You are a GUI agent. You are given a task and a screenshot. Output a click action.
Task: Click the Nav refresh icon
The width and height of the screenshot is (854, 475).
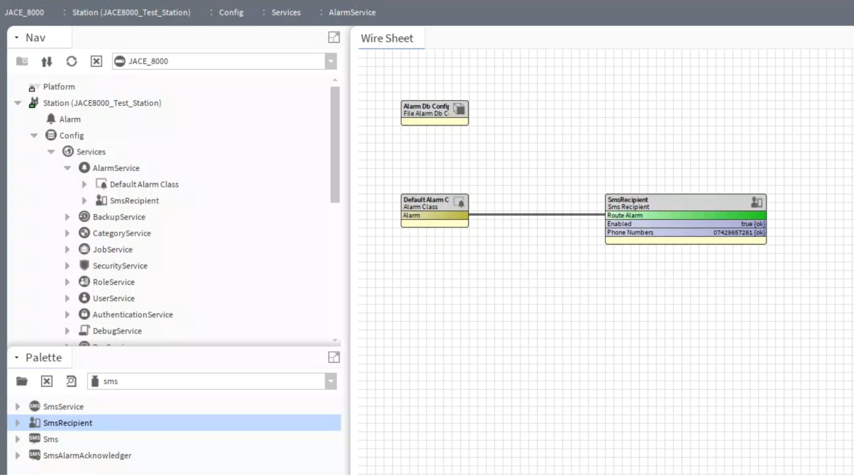(x=72, y=62)
